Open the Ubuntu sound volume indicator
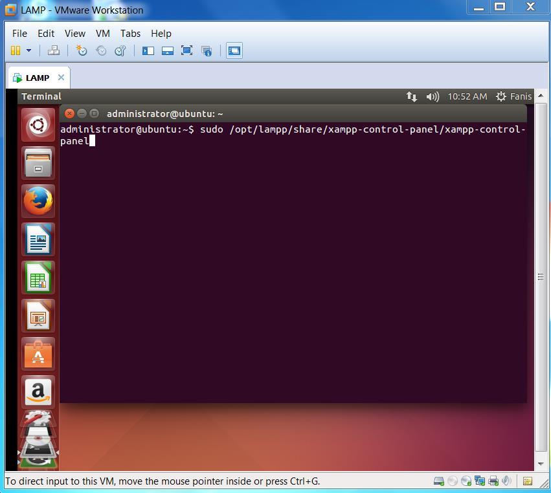 click(433, 96)
